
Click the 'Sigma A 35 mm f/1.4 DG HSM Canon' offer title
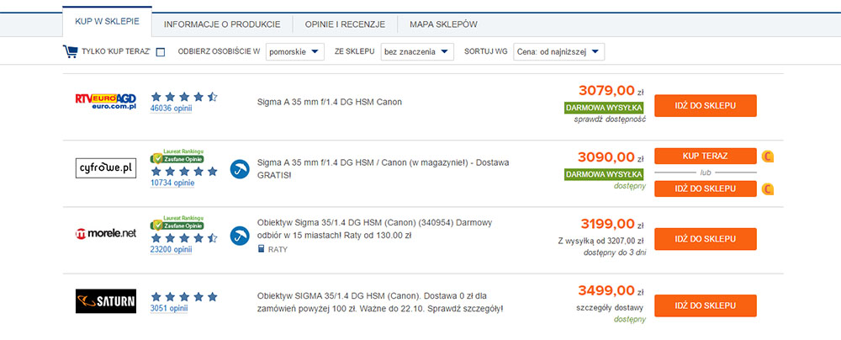click(330, 102)
